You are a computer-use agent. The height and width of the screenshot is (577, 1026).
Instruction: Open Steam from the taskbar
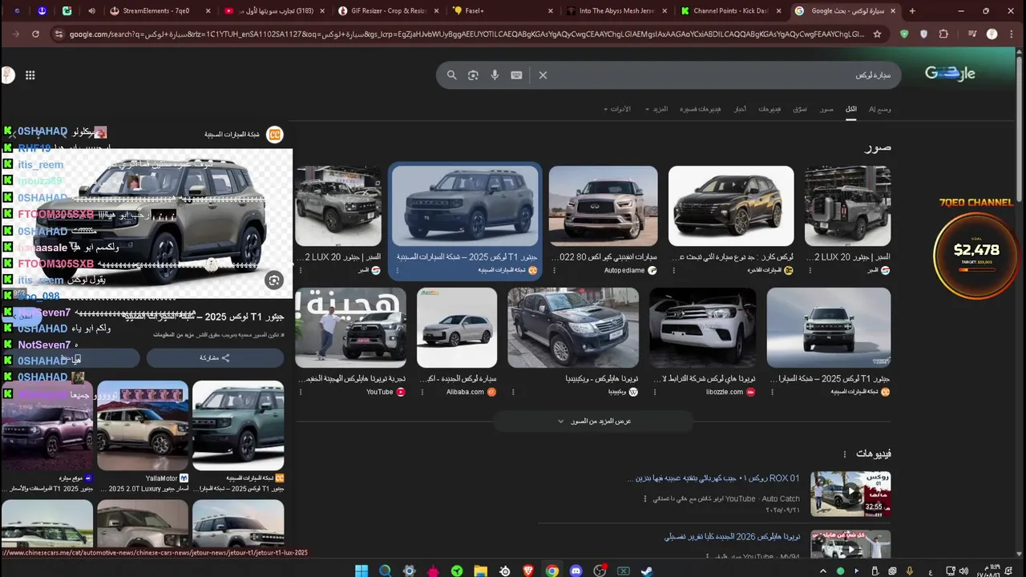click(647, 571)
